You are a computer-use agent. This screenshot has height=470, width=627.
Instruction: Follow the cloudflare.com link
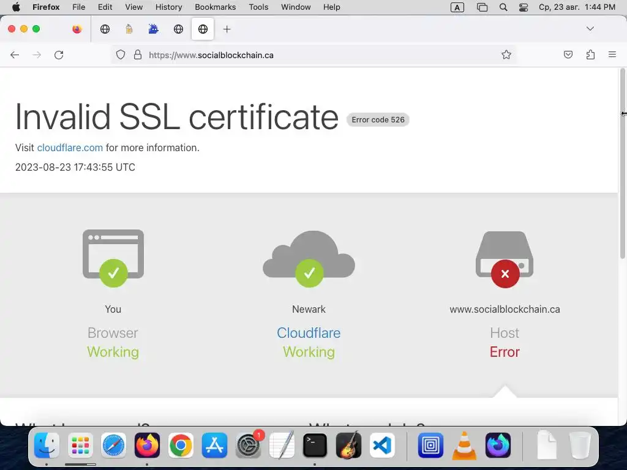click(x=70, y=147)
